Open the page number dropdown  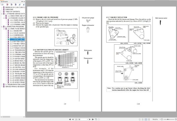[87, 119]
